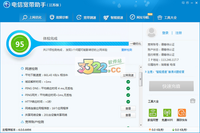Select the 平均下载速度 result row
Screen dimensions: 200x133
46,75
